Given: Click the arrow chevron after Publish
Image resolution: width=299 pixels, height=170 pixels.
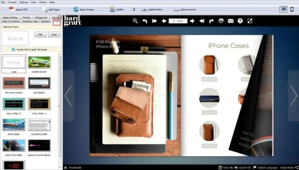Looking at the screenshot, I should click(x=134, y=9).
